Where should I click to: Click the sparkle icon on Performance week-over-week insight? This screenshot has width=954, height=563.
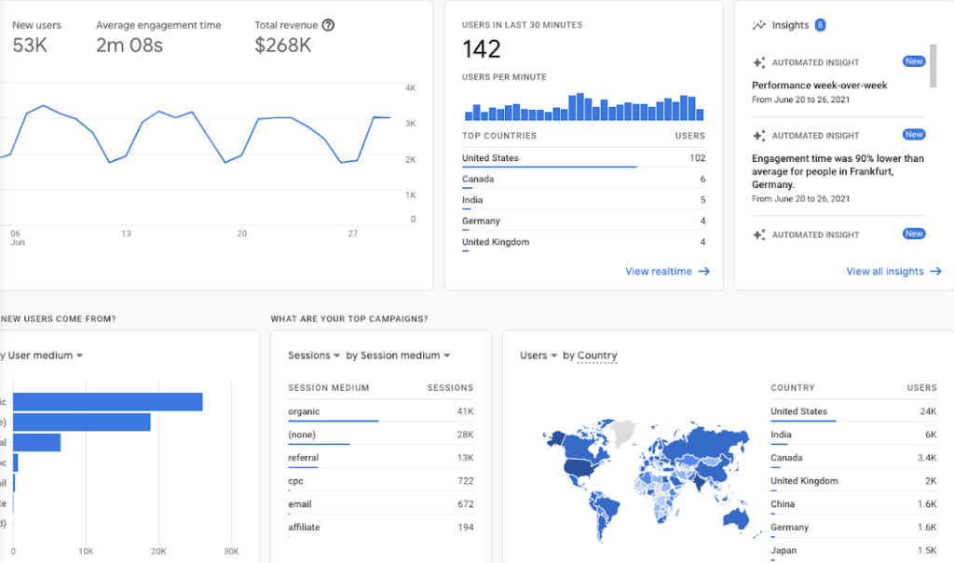[757, 61]
